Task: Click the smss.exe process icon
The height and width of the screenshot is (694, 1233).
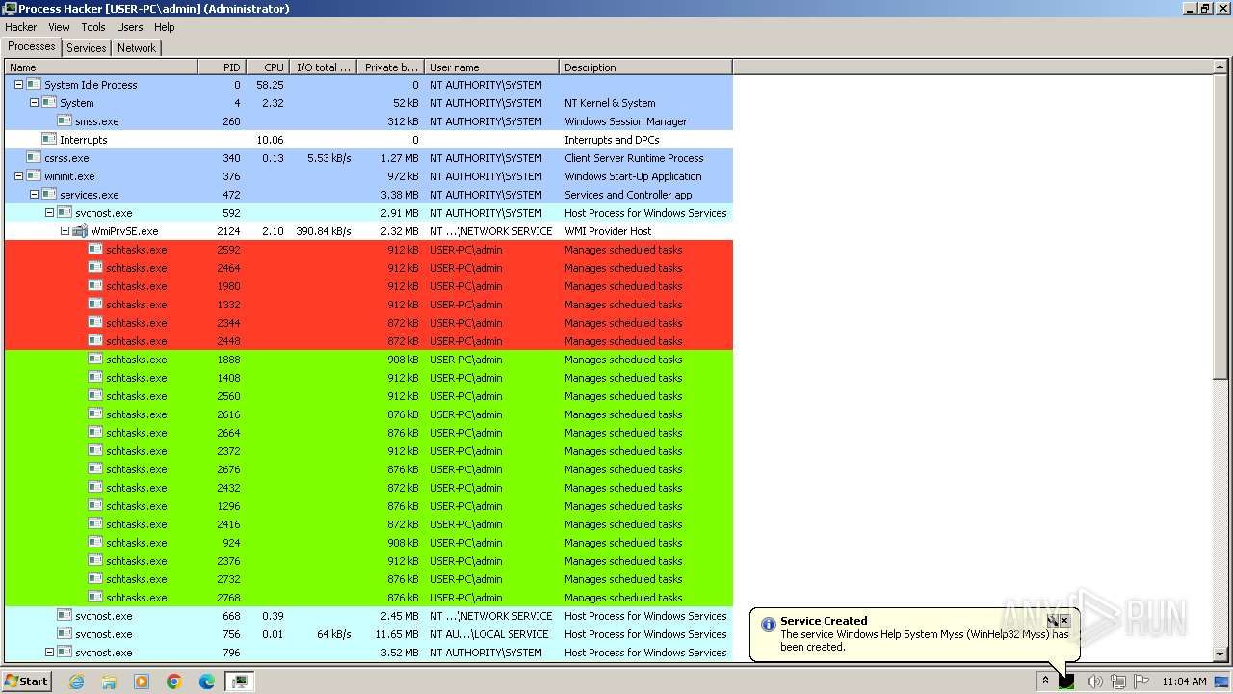Action: pyautogui.click(x=65, y=121)
